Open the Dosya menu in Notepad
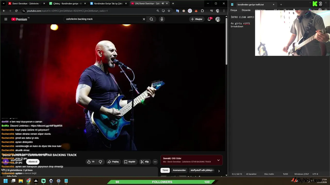Image resolution: width=330 pixels, height=185 pixels. (234, 10)
